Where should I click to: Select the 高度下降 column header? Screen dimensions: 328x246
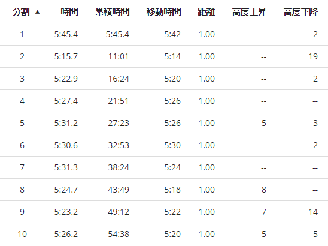click(300, 12)
